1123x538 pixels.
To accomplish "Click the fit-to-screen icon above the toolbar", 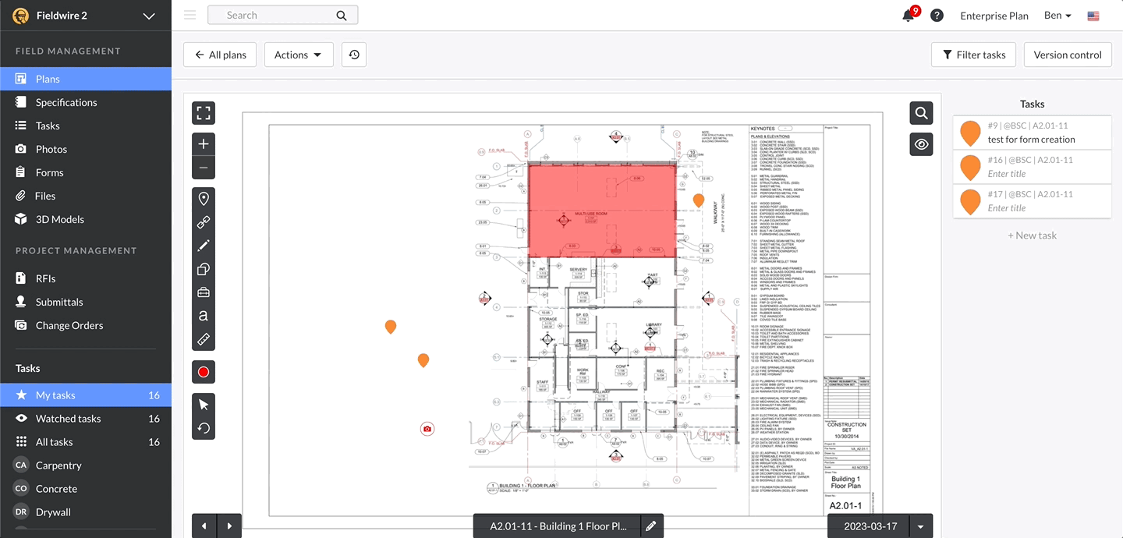I will coord(203,112).
